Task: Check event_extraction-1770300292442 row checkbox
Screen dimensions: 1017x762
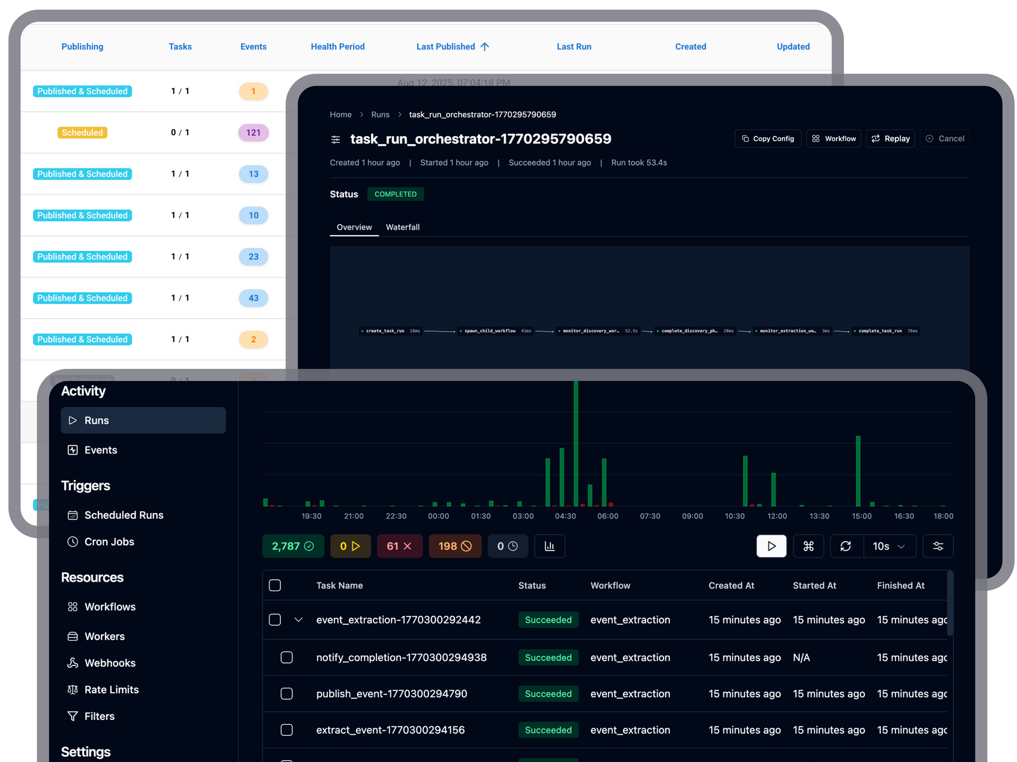Action: (275, 620)
